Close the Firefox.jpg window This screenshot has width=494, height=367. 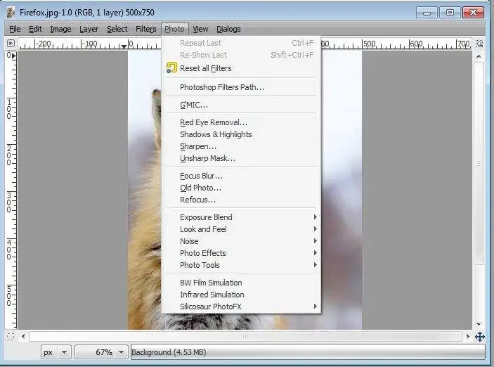click(473, 13)
